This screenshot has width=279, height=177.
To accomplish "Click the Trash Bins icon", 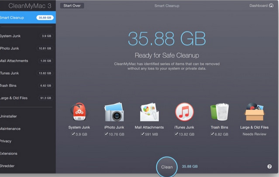I will (x=220, y=112).
